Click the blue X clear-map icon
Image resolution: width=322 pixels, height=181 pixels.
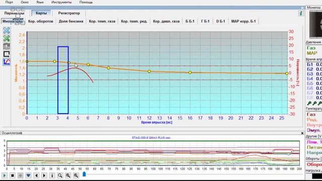(x=7, y=30)
